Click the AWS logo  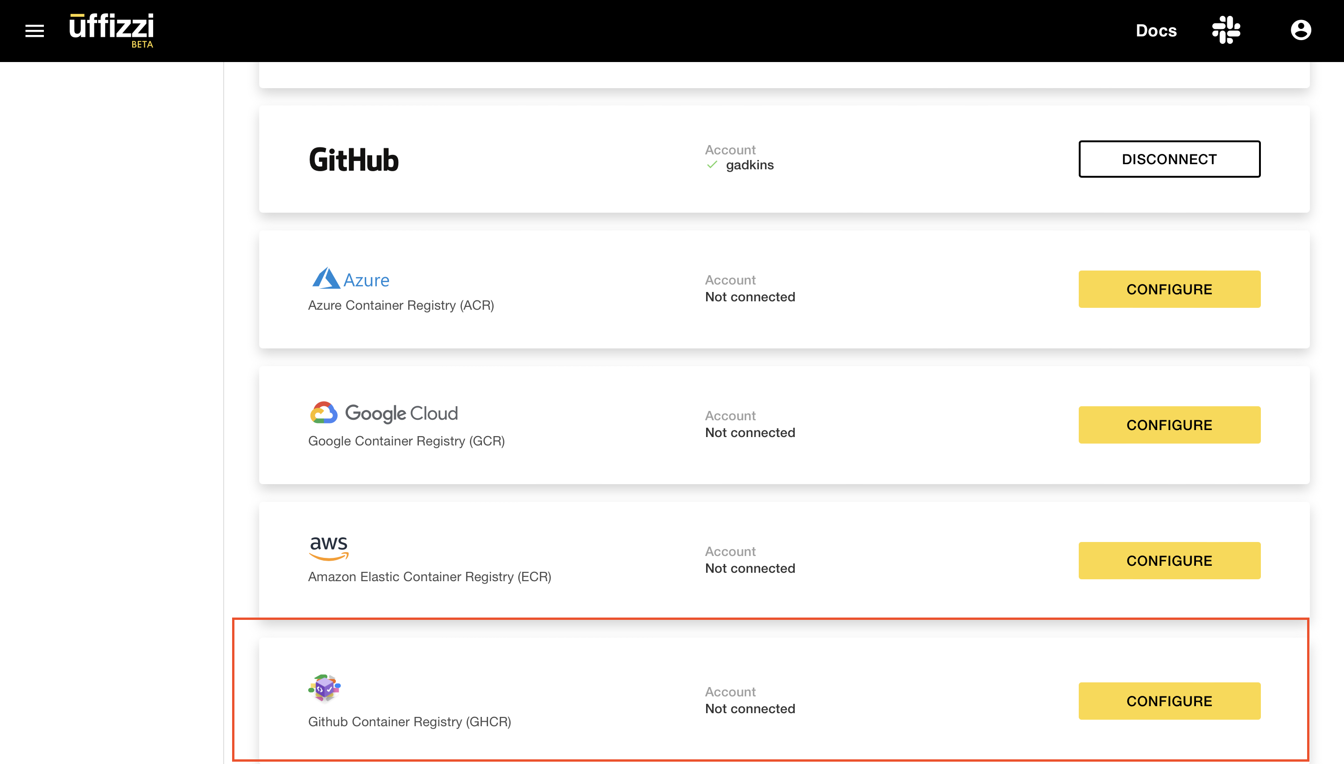329,547
